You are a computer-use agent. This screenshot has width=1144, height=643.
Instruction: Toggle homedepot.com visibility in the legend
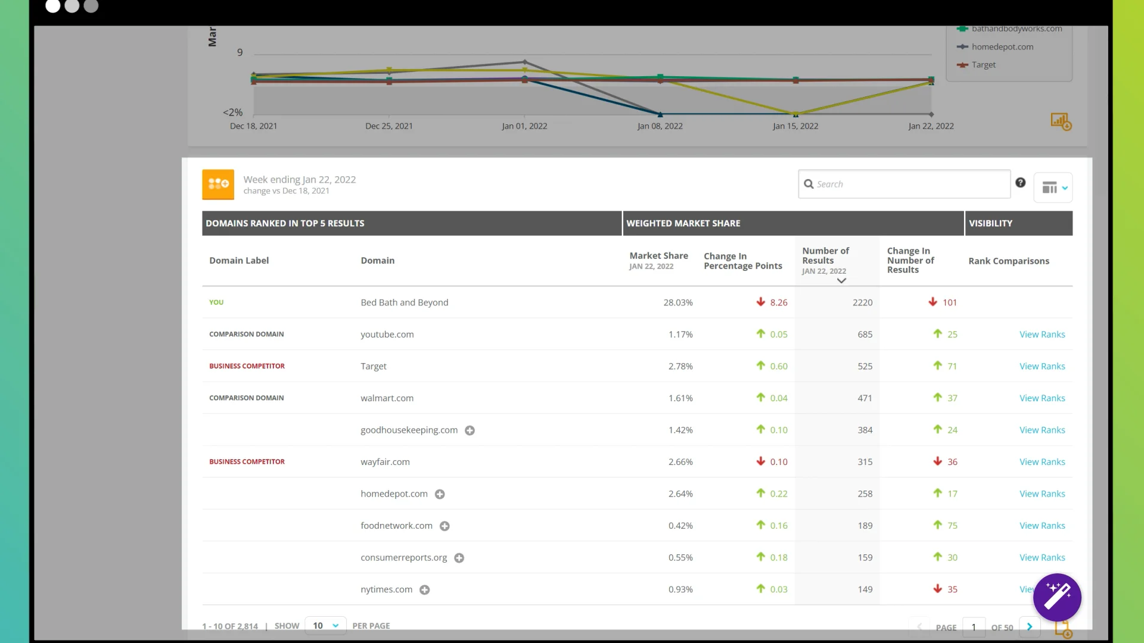pos(1002,46)
